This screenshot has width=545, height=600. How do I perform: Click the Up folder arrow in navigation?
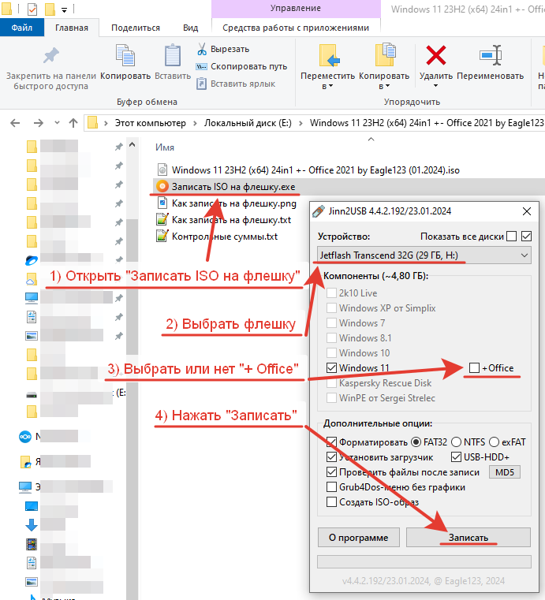point(73,123)
